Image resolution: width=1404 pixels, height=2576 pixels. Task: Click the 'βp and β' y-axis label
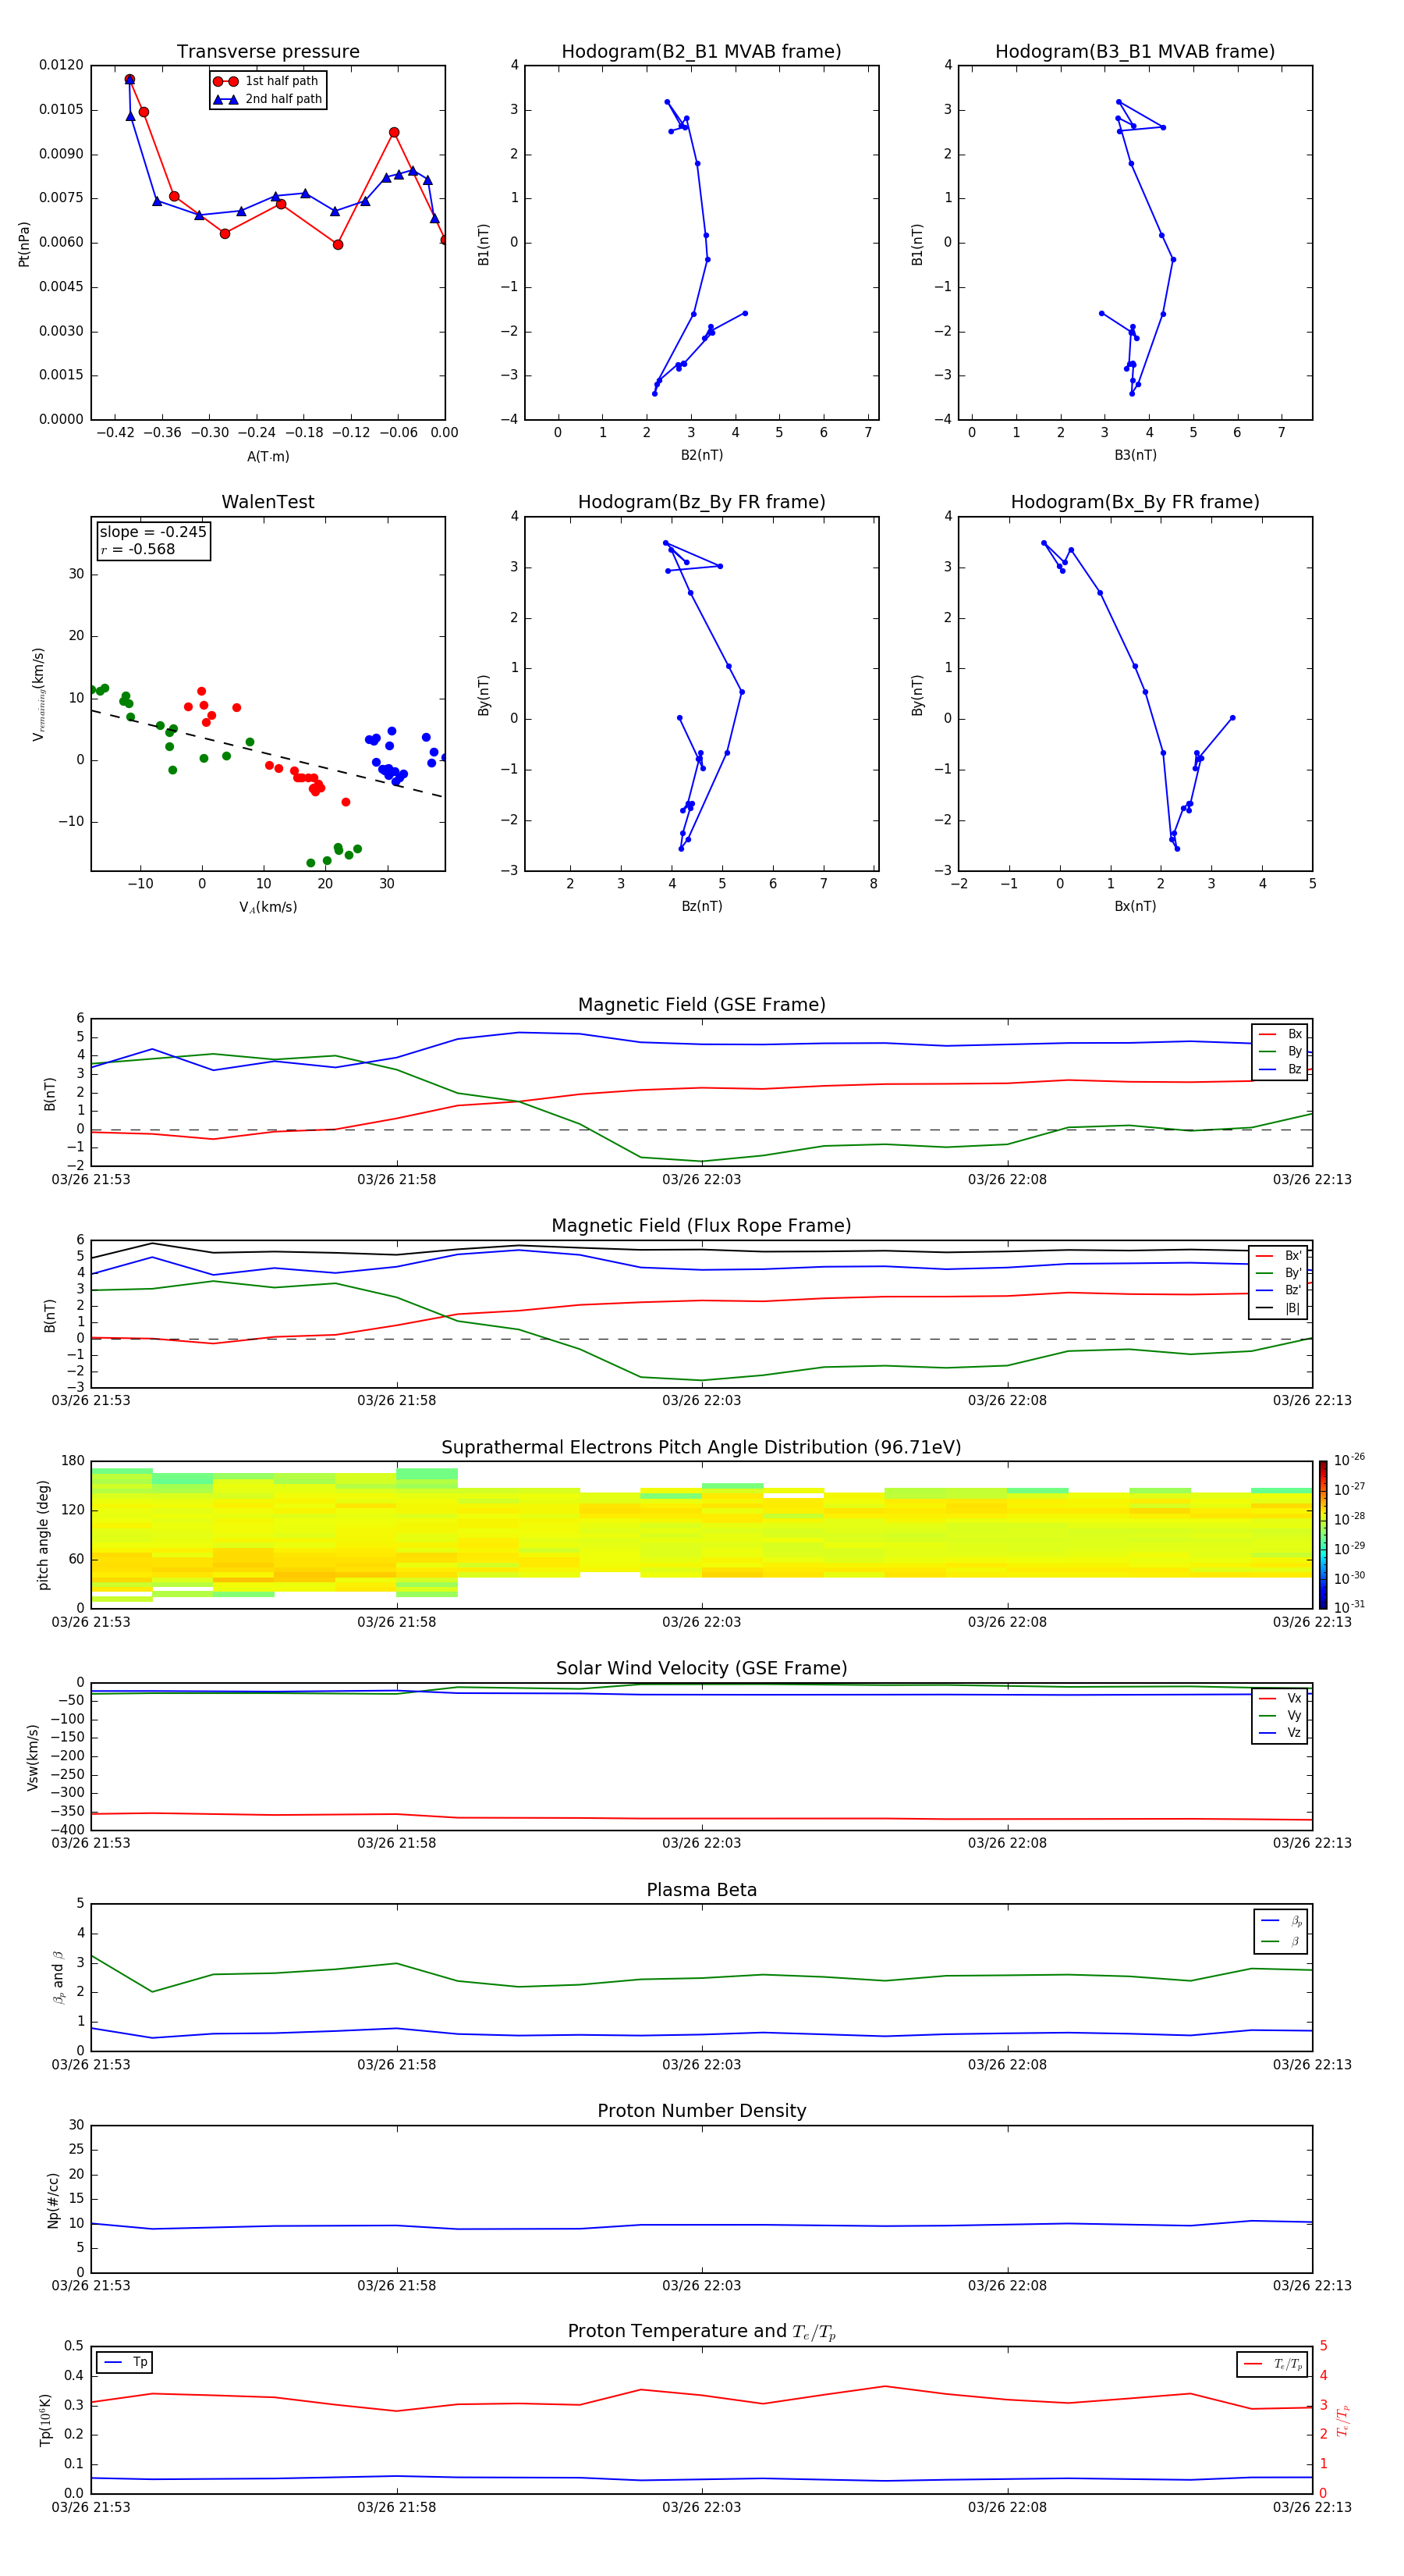(58, 1978)
